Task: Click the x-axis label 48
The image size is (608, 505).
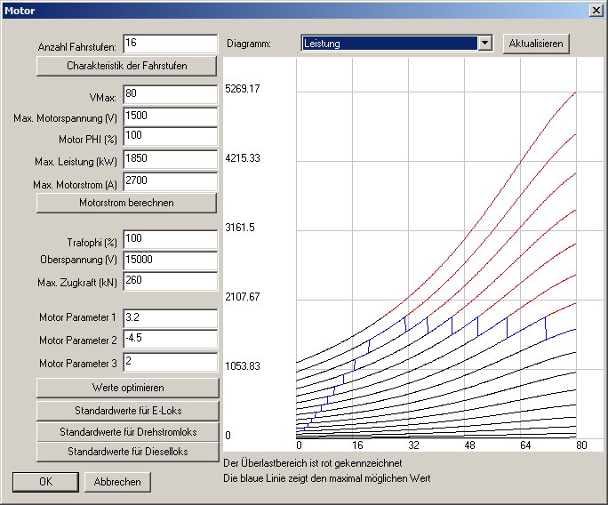Action: click(x=469, y=445)
